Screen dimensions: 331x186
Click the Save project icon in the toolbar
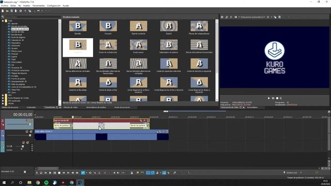[x=11, y=11]
